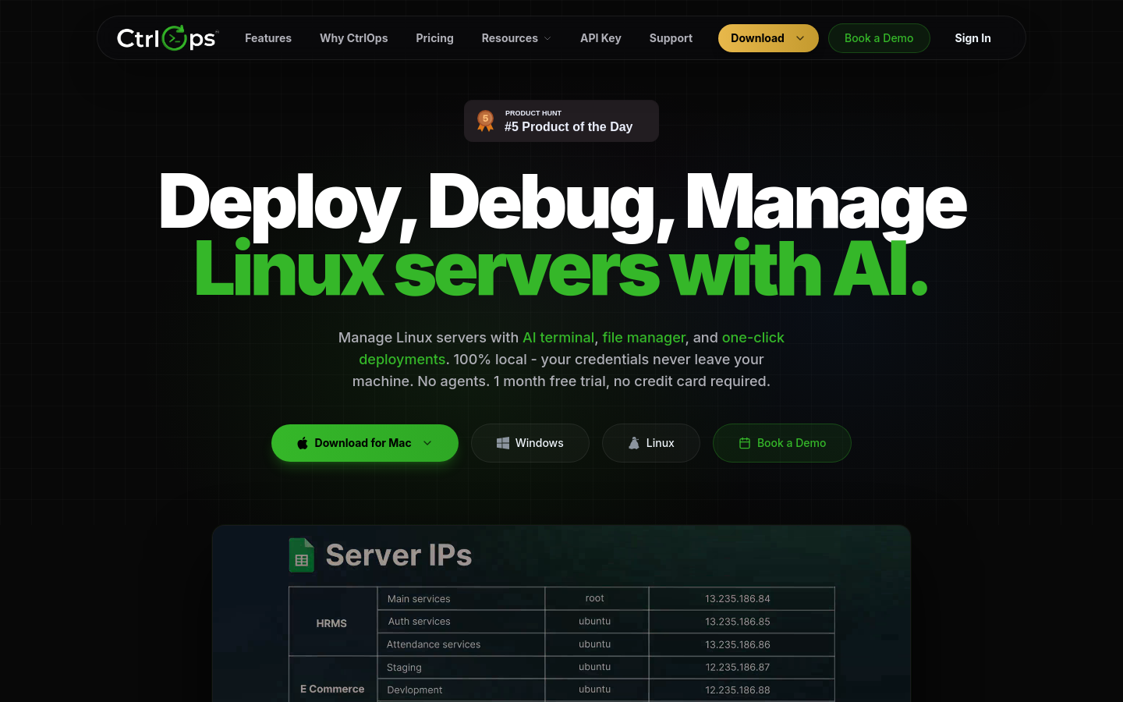Viewport: 1123px width, 702px height.
Task: Open the Product Hunt #5 badge
Action: pyautogui.click(x=561, y=121)
